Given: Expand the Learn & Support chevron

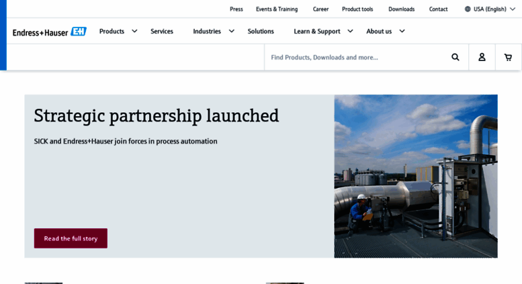Looking at the screenshot, I should pyautogui.click(x=350, y=32).
